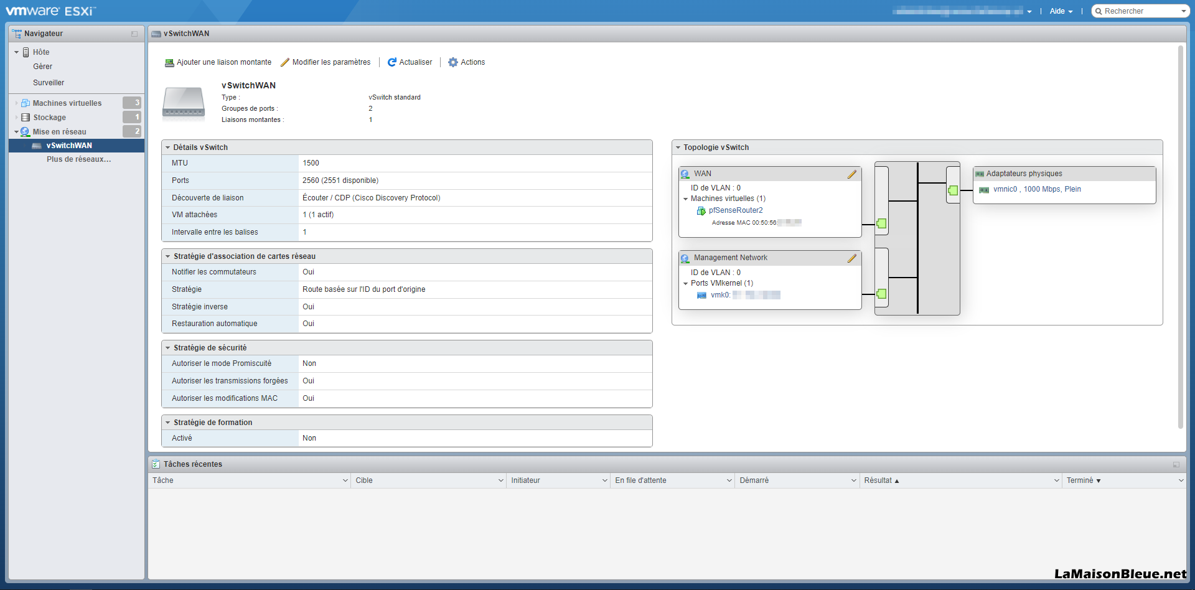Click the Actions gear icon
1195x590 pixels.
453,62
